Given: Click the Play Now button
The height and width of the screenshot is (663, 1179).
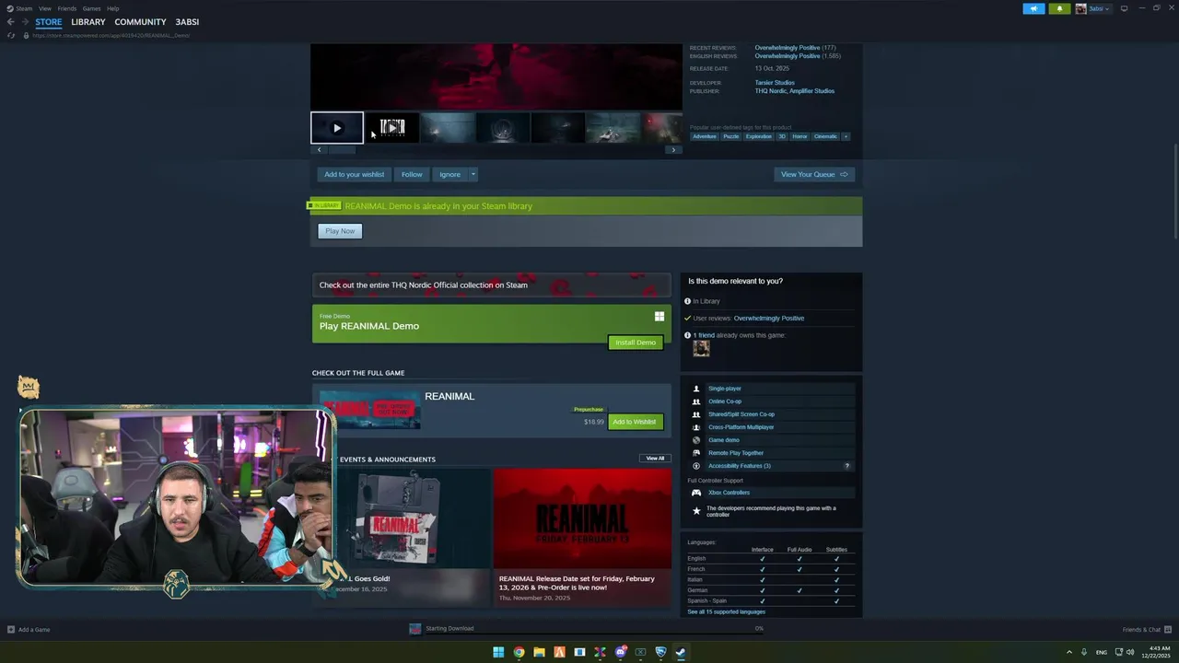Looking at the screenshot, I should (x=340, y=231).
